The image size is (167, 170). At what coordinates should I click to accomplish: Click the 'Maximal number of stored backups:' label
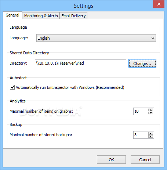(x=41, y=135)
